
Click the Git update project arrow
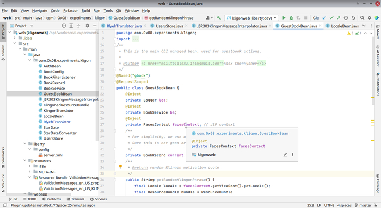pos(324,18)
